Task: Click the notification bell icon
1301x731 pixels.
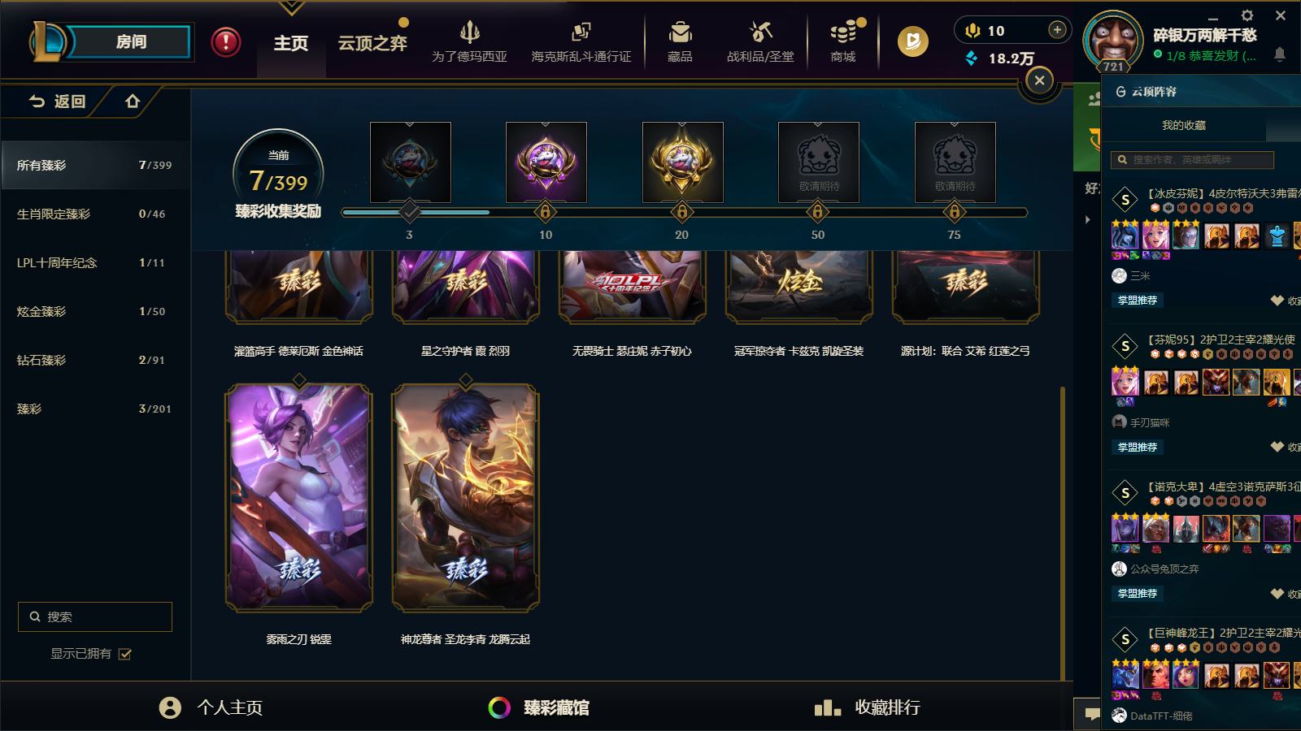Action: coord(1279,55)
